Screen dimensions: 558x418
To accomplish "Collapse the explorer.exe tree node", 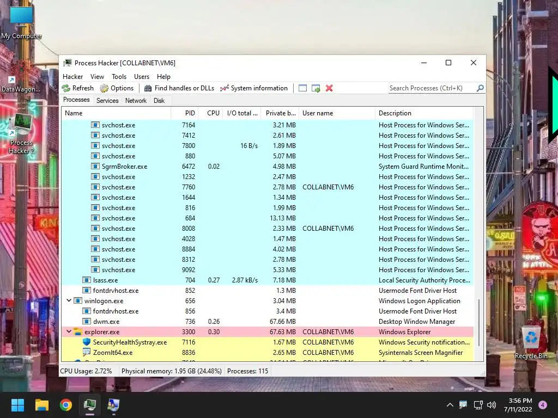I will tap(69, 331).
